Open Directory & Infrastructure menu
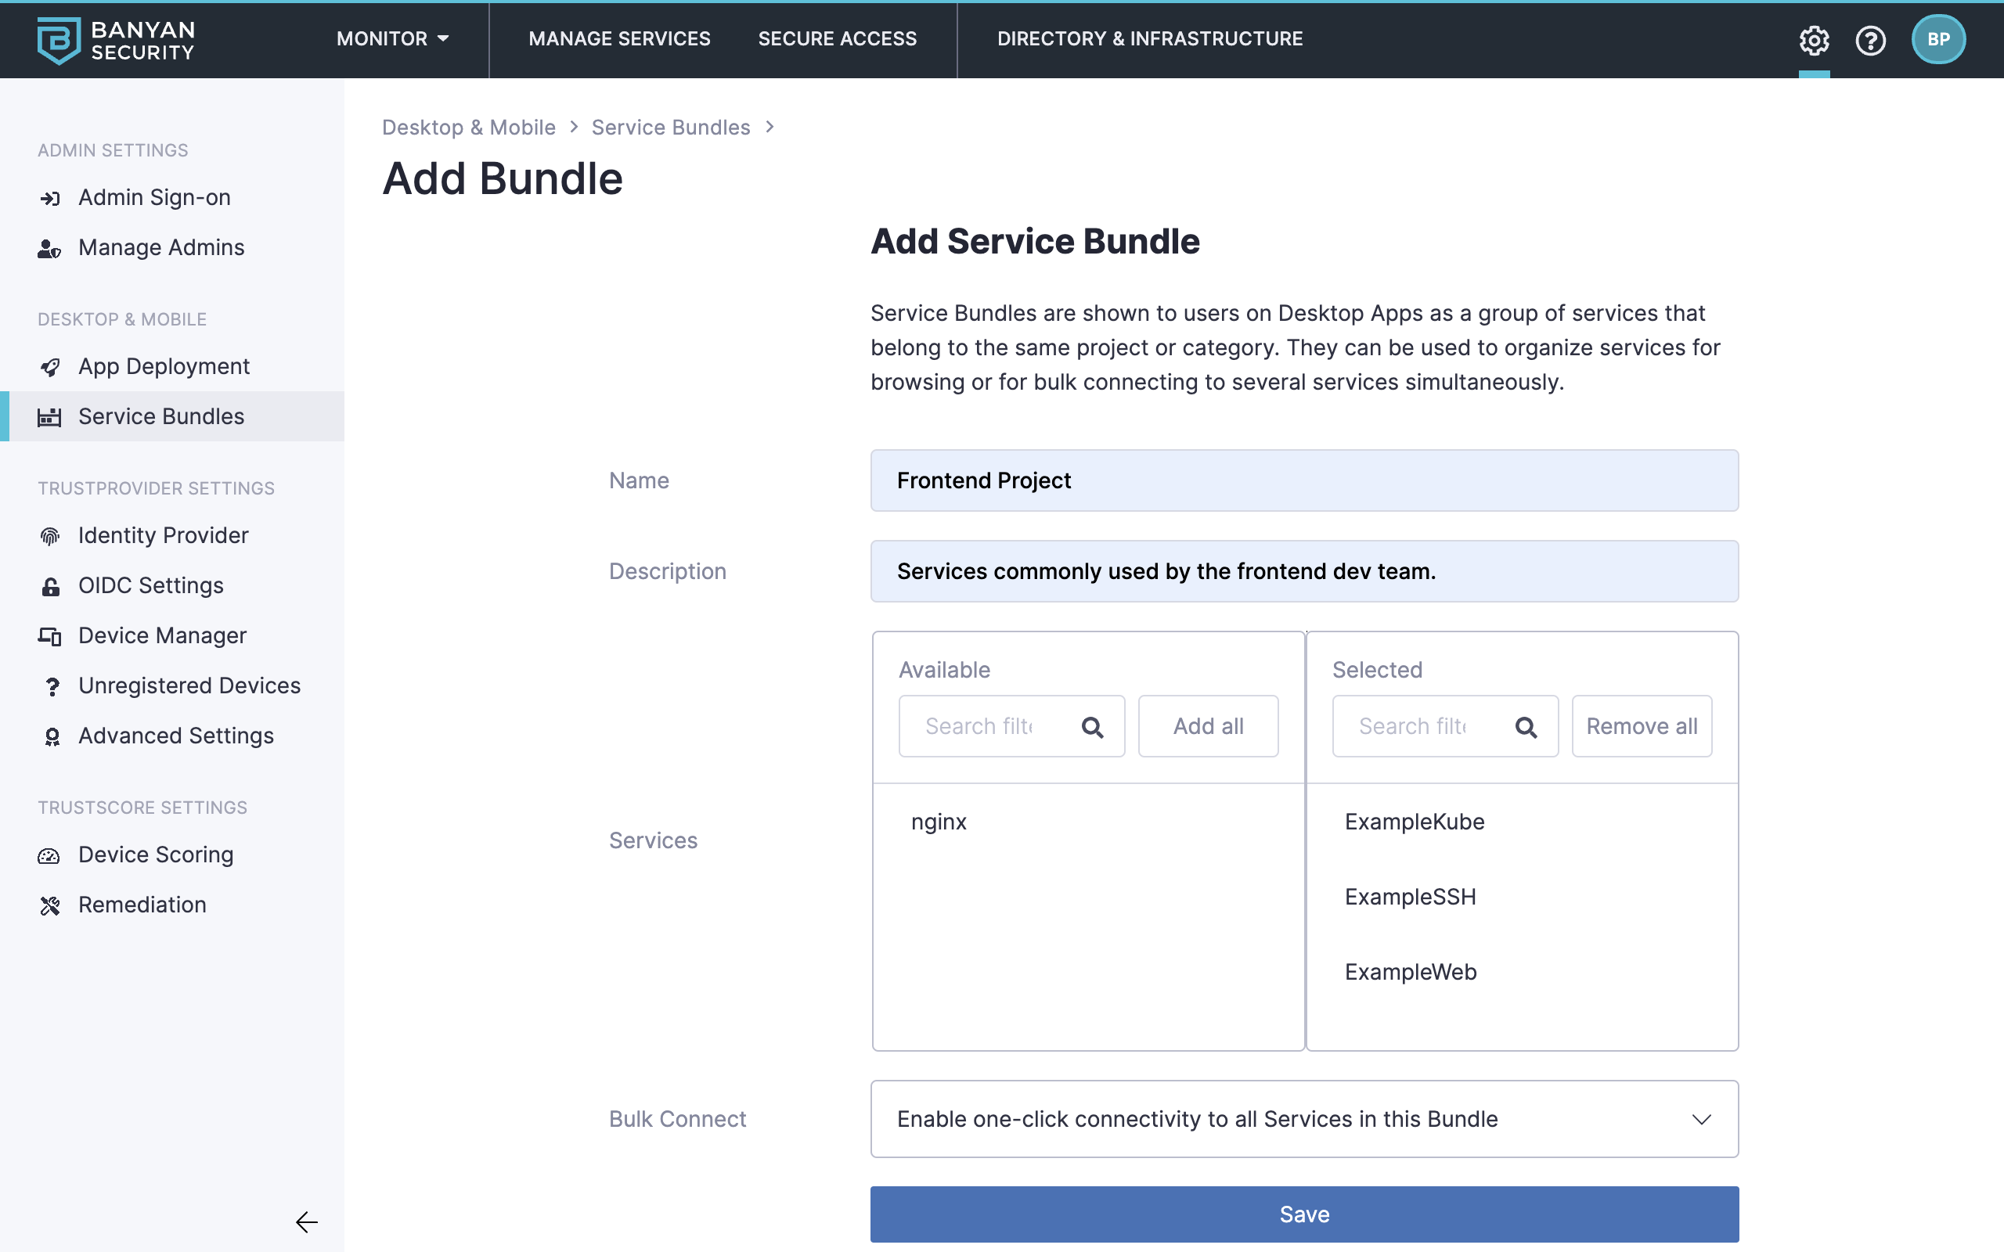The width and height of the screenshot is (2004, 1252). coord(1149,39)
